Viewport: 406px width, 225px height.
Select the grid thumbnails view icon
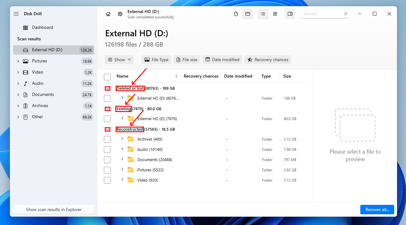point(275,14)
